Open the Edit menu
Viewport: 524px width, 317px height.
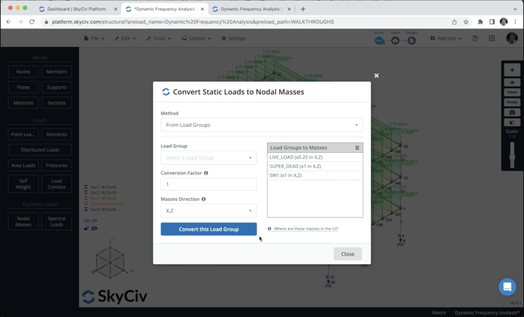coord(126,39)
